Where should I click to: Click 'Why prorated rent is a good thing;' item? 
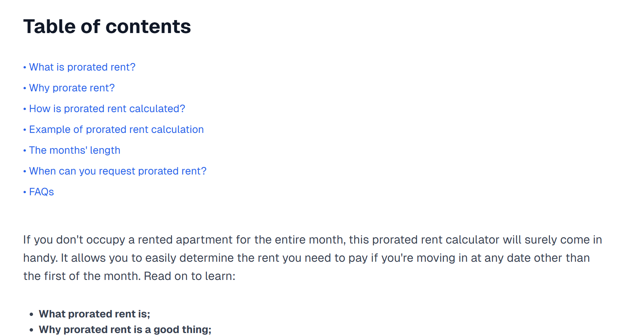(x=125, y=330)
